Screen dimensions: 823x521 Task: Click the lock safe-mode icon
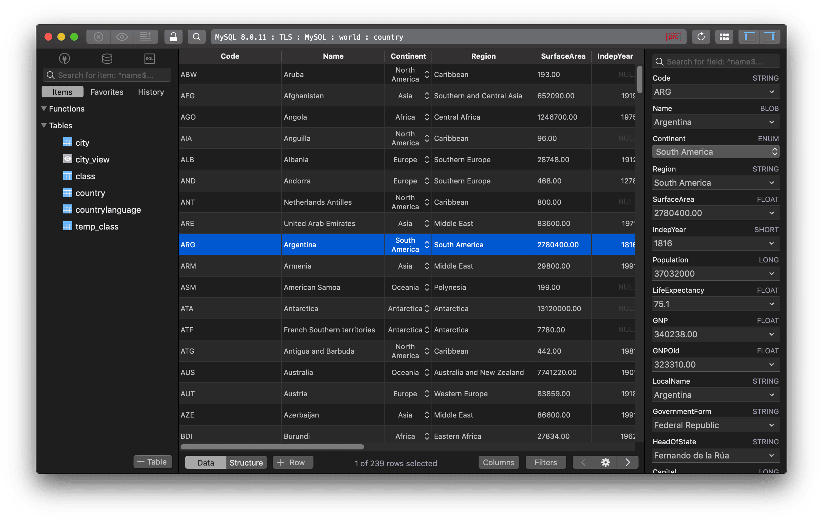tap(173, 36)
